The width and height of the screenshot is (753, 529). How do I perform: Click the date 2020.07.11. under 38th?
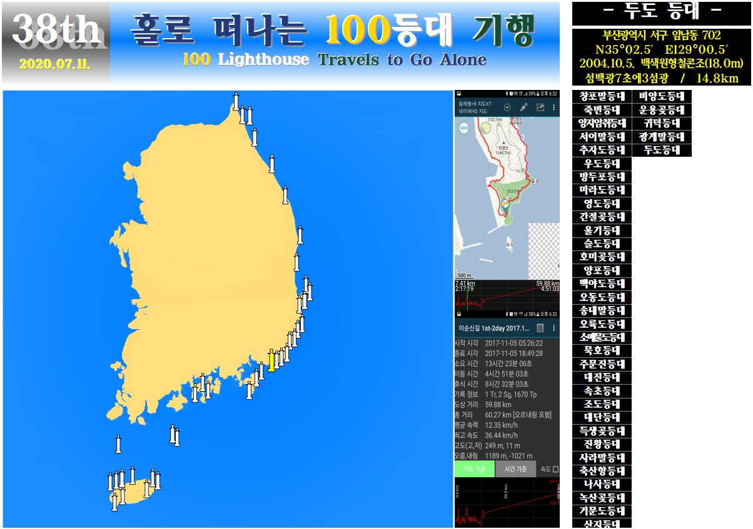55,64
